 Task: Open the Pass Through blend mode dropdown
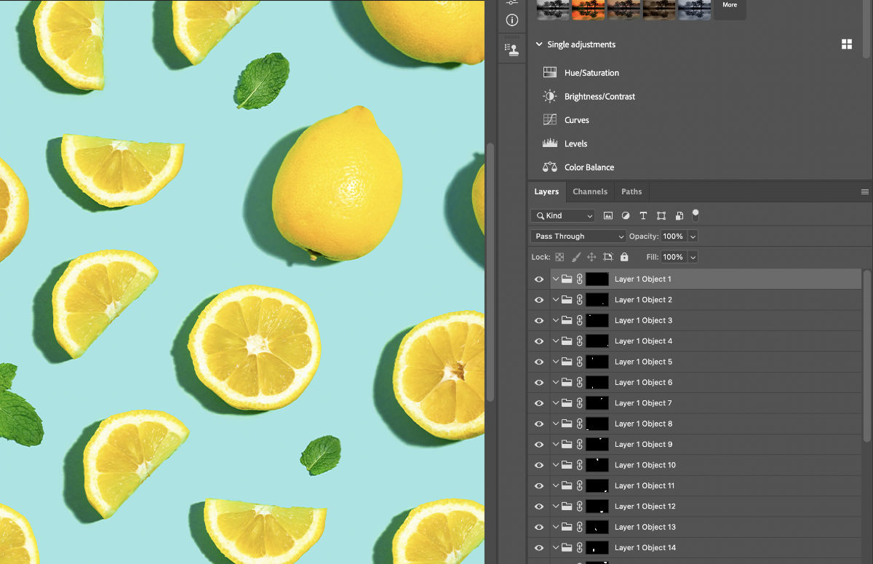click(x=577, y=236)
